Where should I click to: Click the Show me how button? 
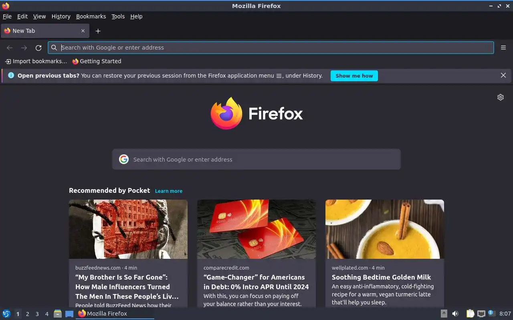point(354,76)
